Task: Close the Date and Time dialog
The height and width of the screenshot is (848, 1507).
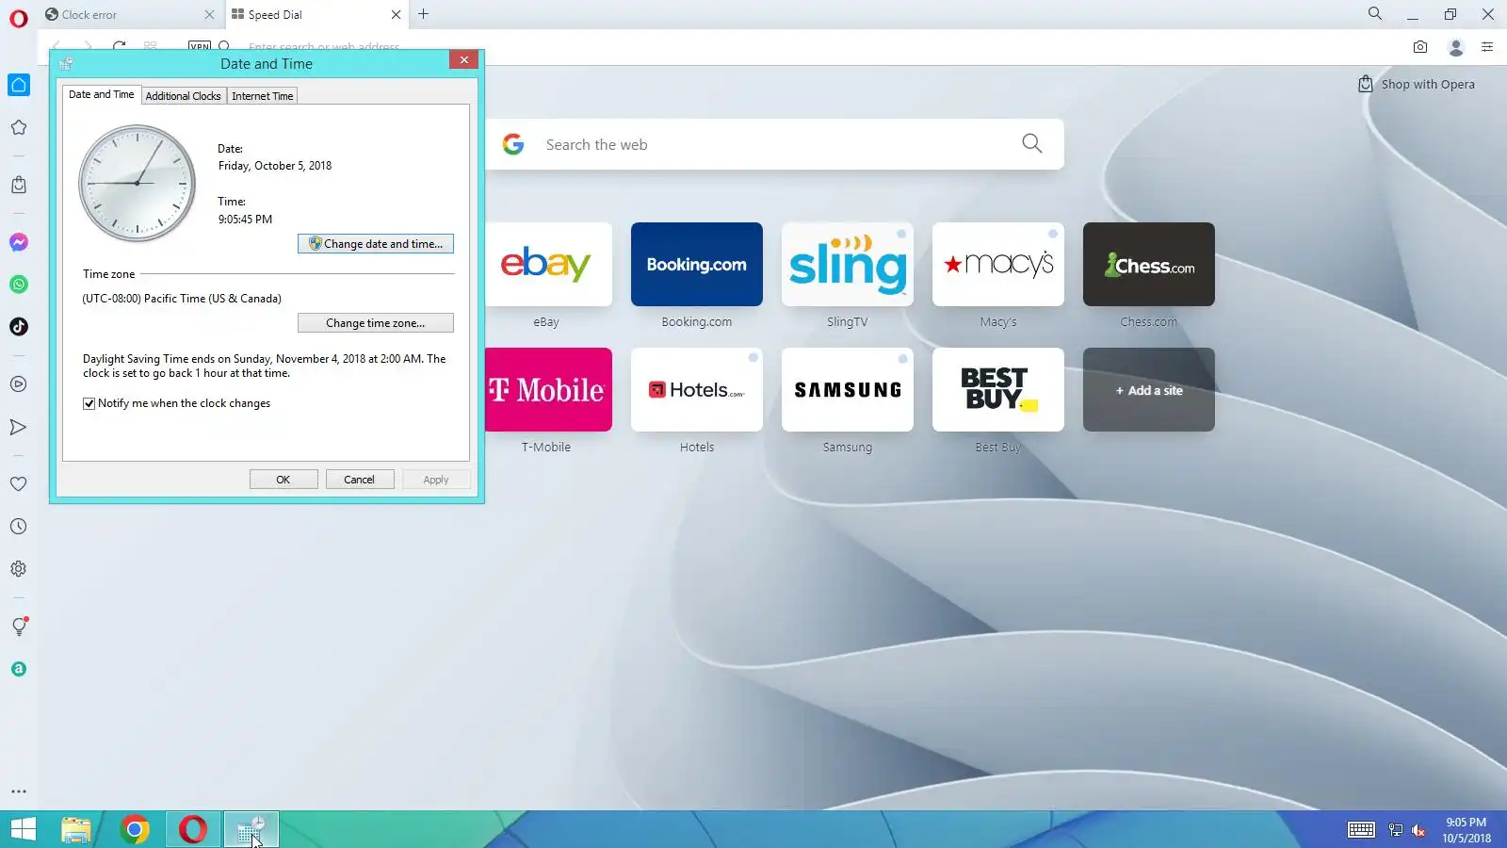Action: point(463,59)
